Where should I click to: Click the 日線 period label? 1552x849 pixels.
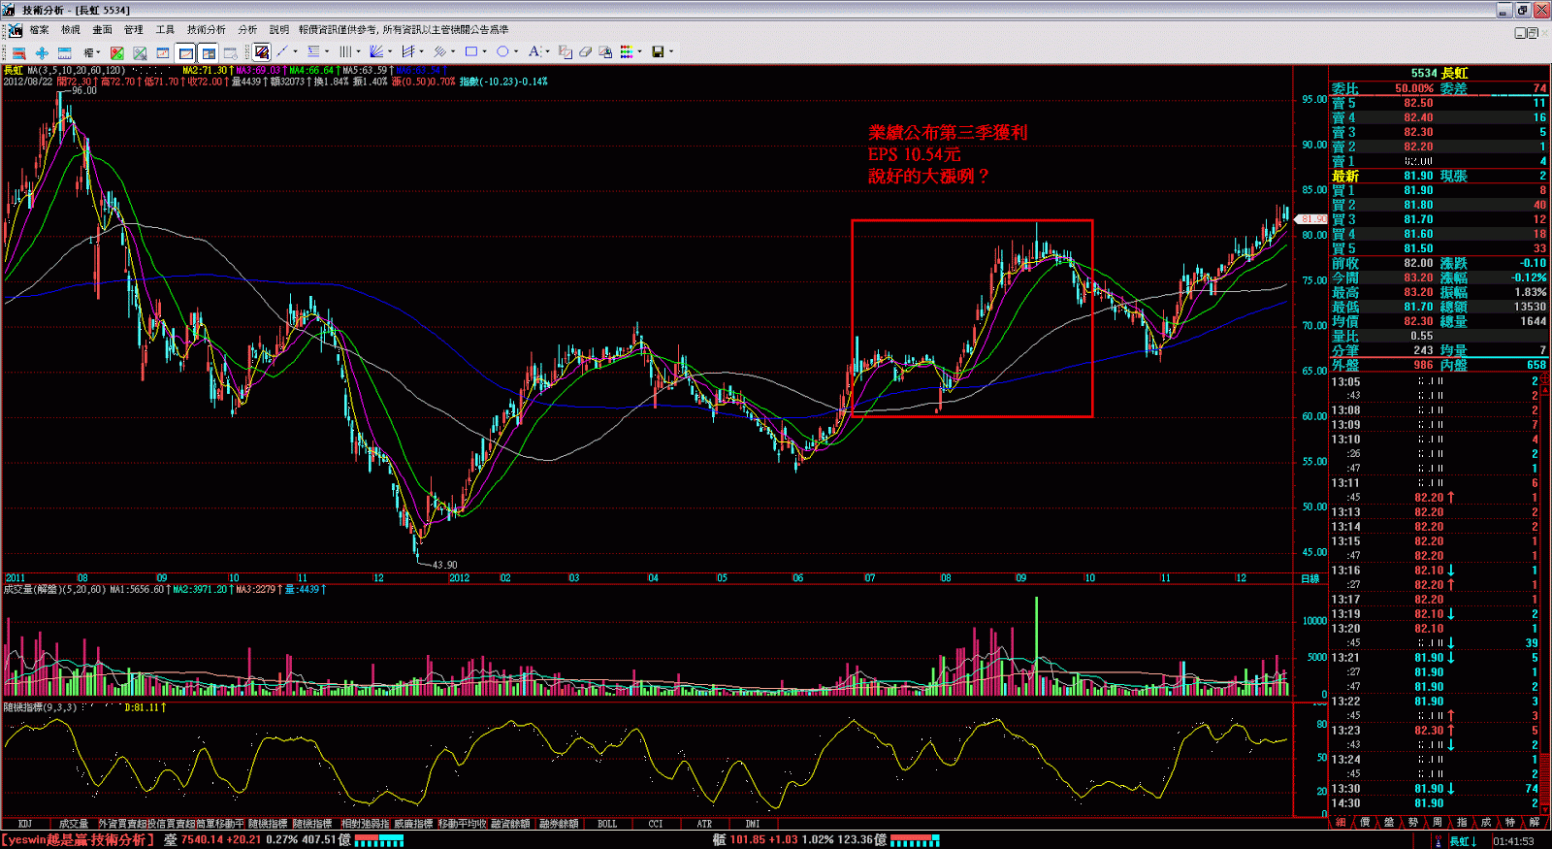(x=1310, y=578)
